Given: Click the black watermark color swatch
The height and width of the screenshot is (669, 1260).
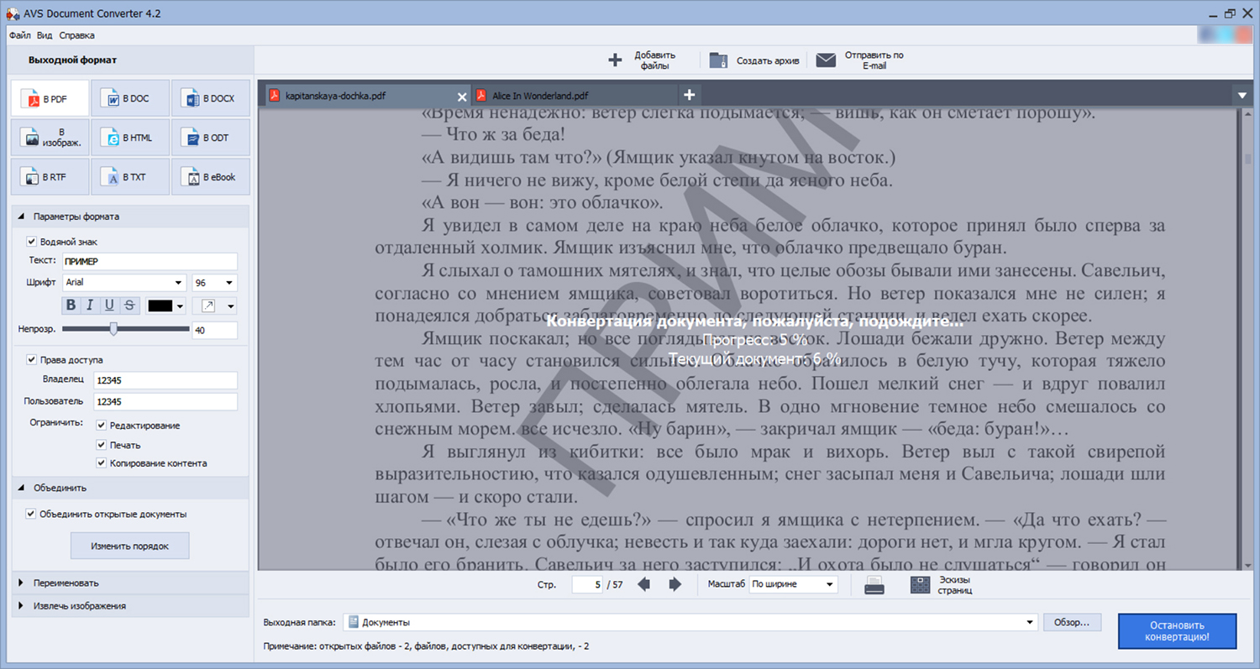Looking at the screenshot, I should click(160, 306).
